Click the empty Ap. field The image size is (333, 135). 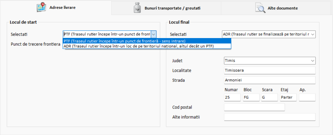pos(307,97)
